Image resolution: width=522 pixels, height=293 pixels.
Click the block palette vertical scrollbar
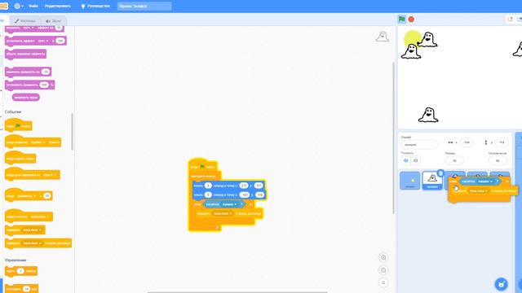[x=73, y=132]
